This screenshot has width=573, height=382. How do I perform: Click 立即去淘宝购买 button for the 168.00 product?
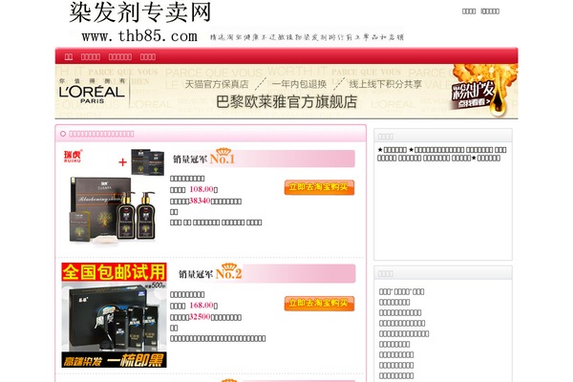coord(319,304)
